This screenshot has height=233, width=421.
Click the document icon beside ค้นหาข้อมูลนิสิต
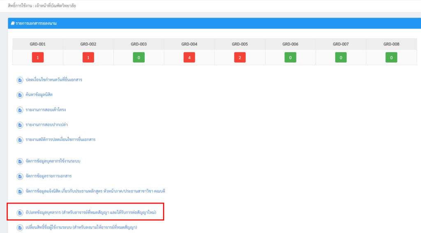click(x=19, y=95)
